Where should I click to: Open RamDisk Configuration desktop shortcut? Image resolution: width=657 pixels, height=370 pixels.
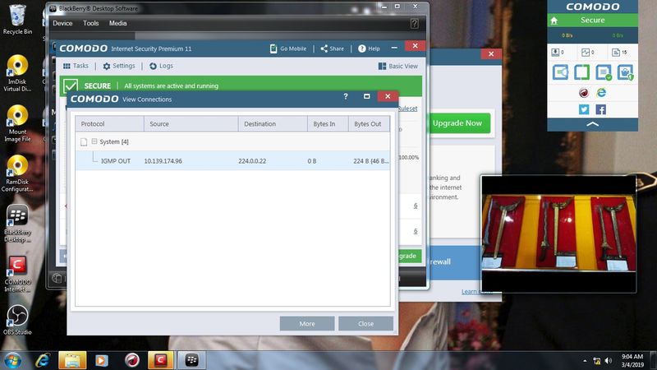(x=17, y=173)
